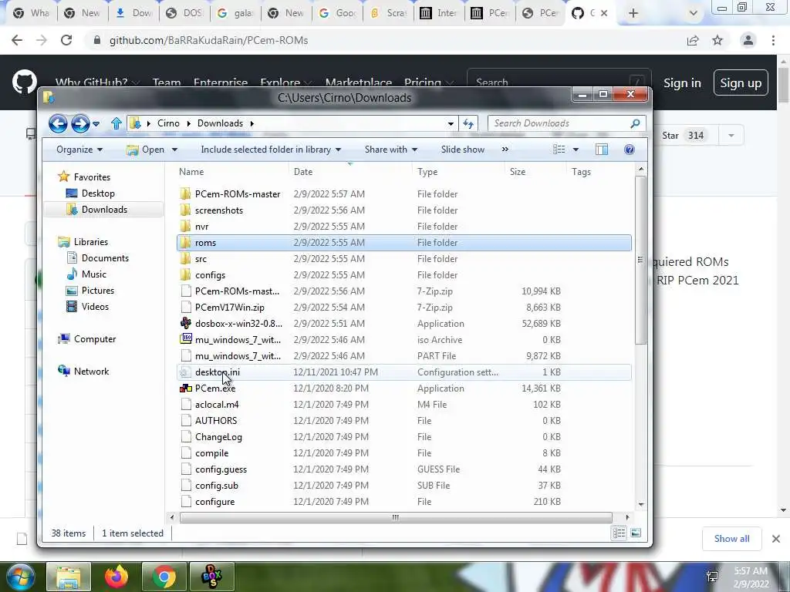Select Network in navigation pane
This screenshot has width=790, height=592.
(91, 371)
